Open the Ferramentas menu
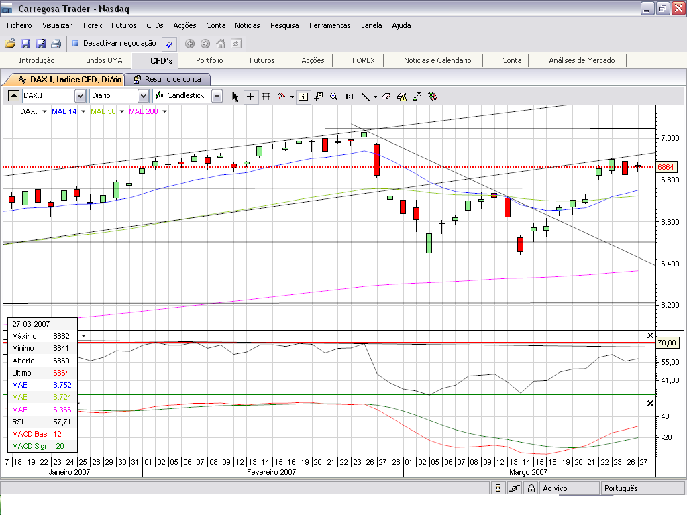The image size is (687, 515). pos(330,25)
